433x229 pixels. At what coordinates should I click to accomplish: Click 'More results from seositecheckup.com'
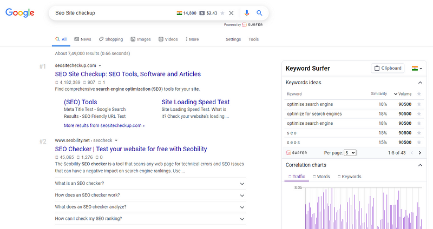[x=104, y=125]
